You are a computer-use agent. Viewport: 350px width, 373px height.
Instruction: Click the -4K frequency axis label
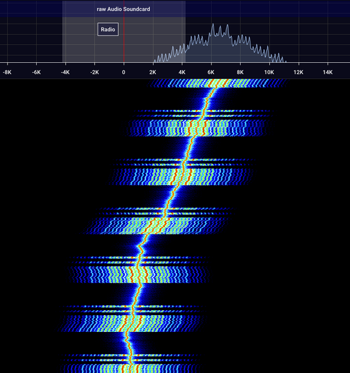click(x=65, y=72)
